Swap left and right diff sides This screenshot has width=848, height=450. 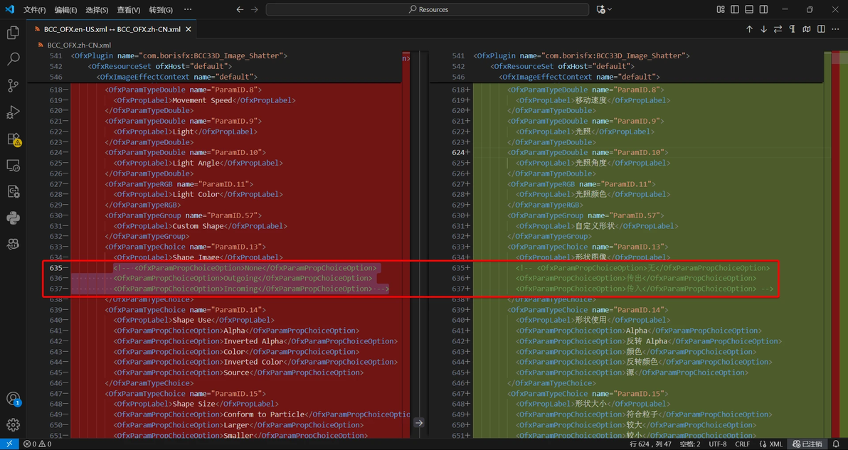(778, 29)
